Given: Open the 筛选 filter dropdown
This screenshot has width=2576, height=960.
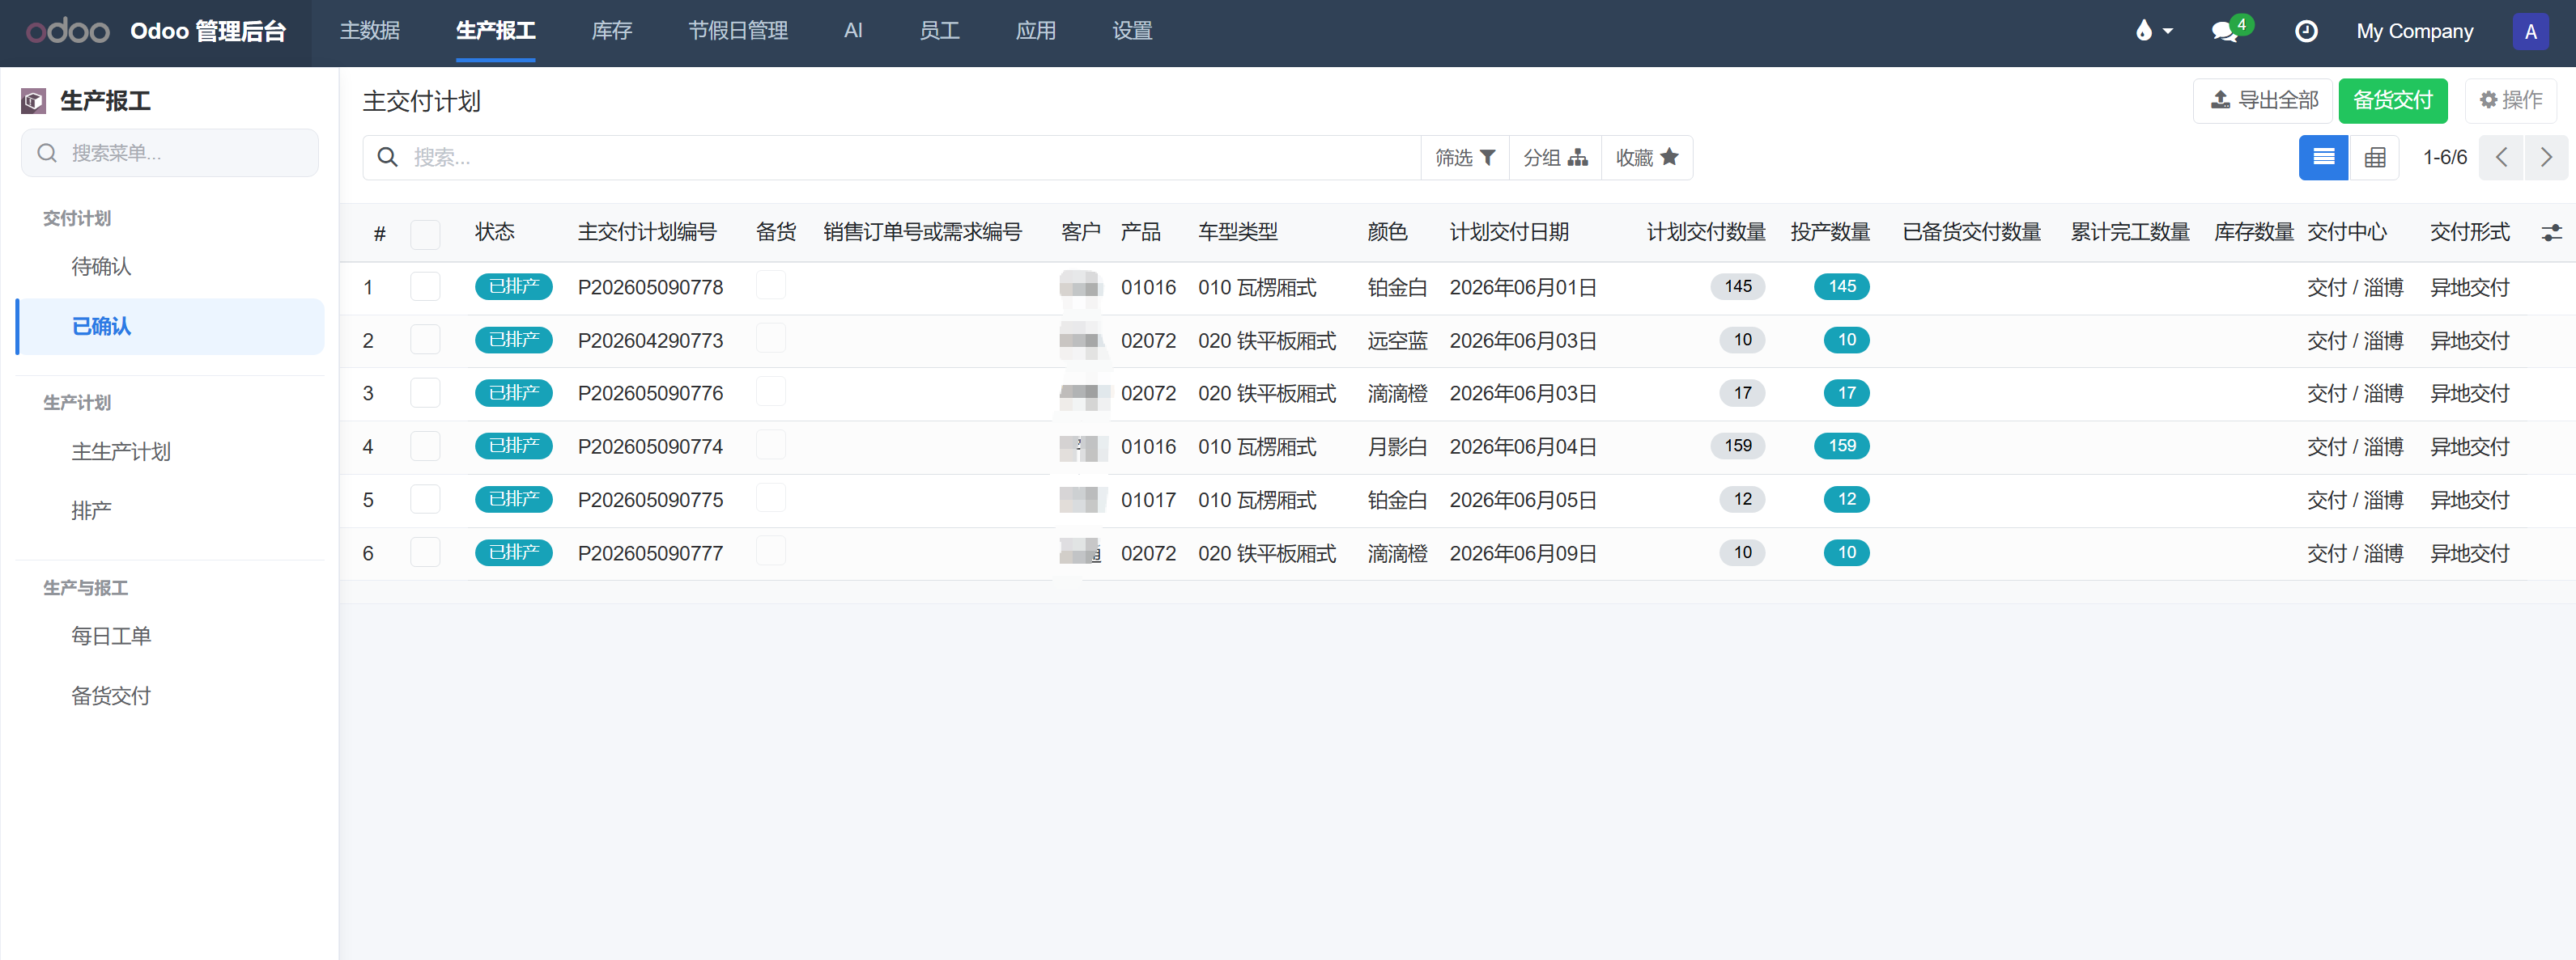Looking at the screenshot, I should (1464, 157).
